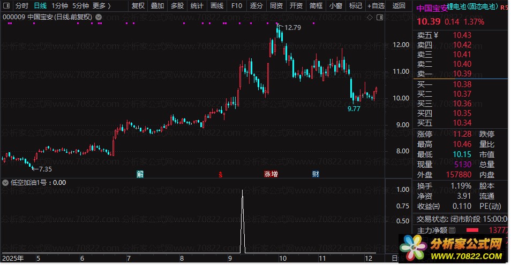Screen dimensions: 511x265
Task: Click the 12.79 high price label
Action: (292, 28)
